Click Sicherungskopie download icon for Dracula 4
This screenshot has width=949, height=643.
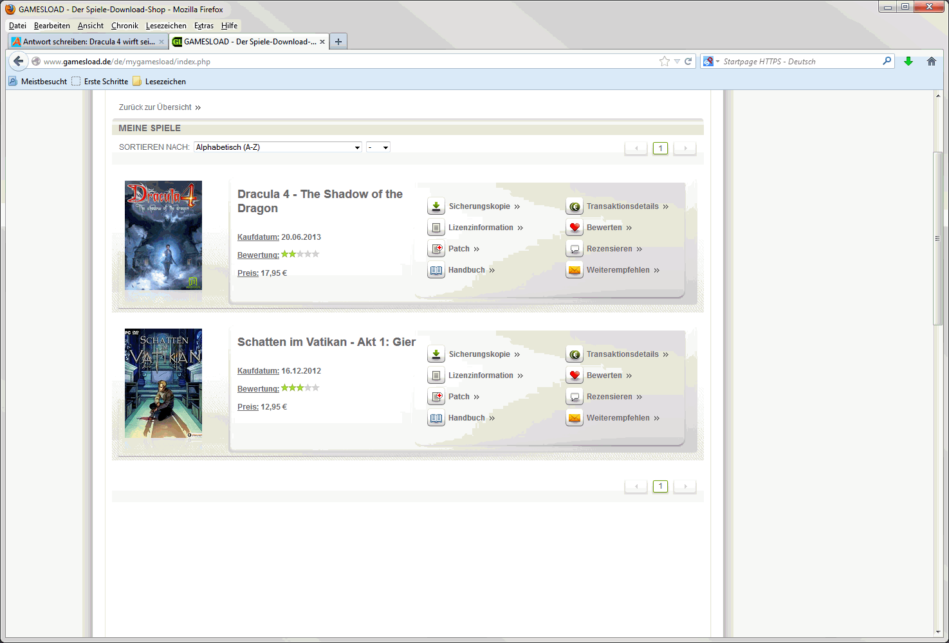click(x=436, y=206)
